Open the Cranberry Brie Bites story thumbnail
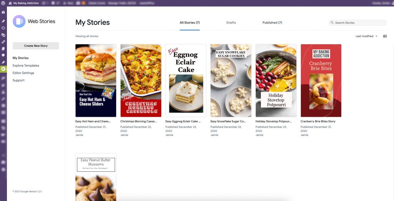This screenshot has height=201, width=394. coord(321,80)
